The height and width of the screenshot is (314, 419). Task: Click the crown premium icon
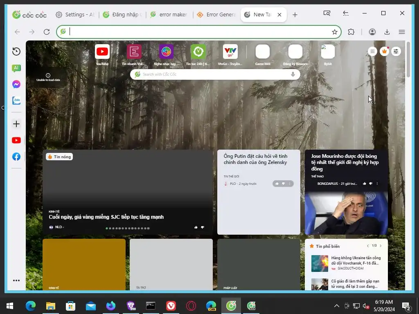pyautogui.click(x=384, y=51)
